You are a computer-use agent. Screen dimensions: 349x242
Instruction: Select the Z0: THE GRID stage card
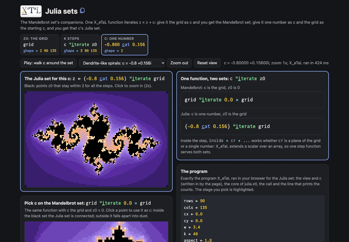pos(40,45)
